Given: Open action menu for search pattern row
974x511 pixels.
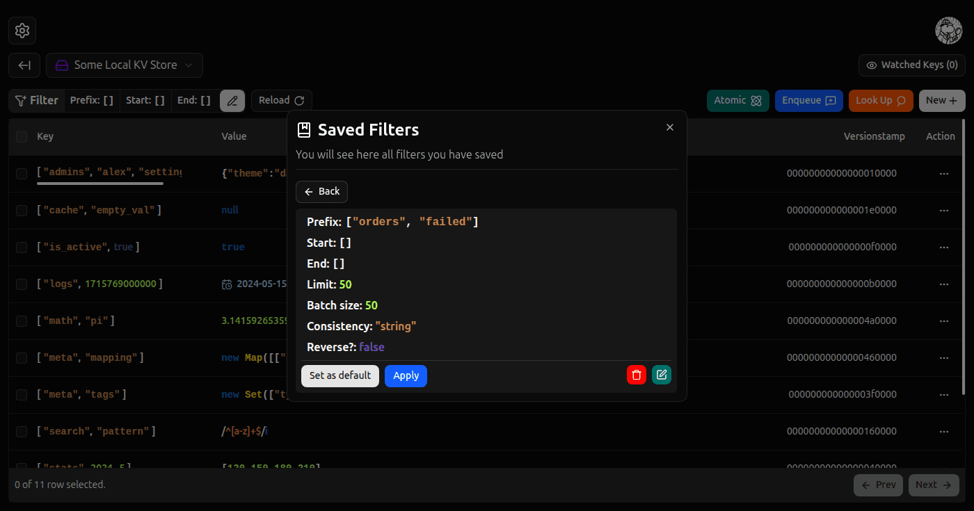Looking at the screenshot, I should tap(944, 432).
